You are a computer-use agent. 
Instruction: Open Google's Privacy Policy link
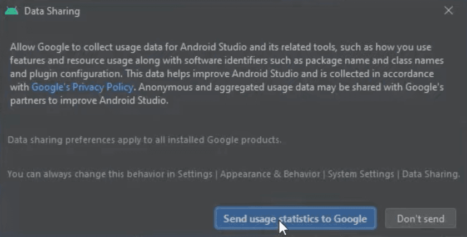tap(82, 87)
